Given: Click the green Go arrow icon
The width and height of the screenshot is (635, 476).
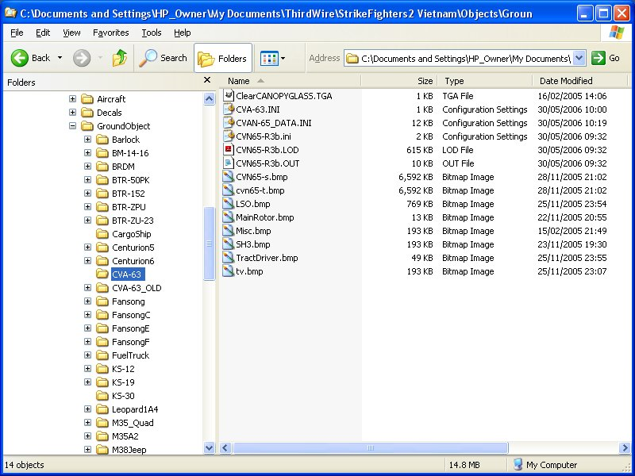Looking at the screenshot, I should 598,58.
